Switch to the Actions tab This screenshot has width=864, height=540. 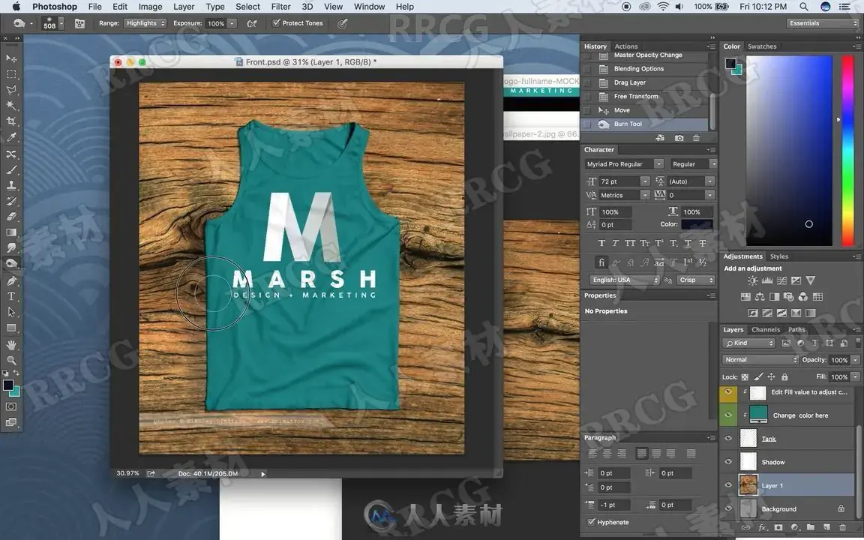coord(626,46)
